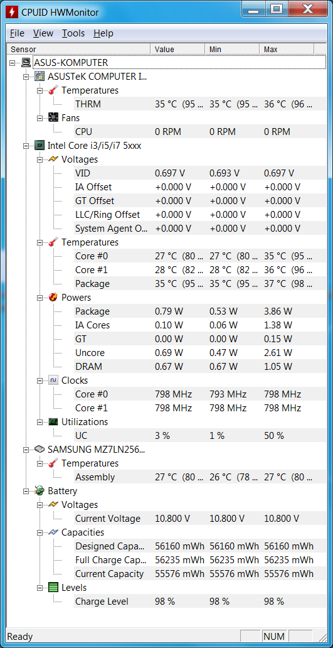This screenshot has width=333, height=648.
Task: Open the Tools menu
Action: [73, 33]
